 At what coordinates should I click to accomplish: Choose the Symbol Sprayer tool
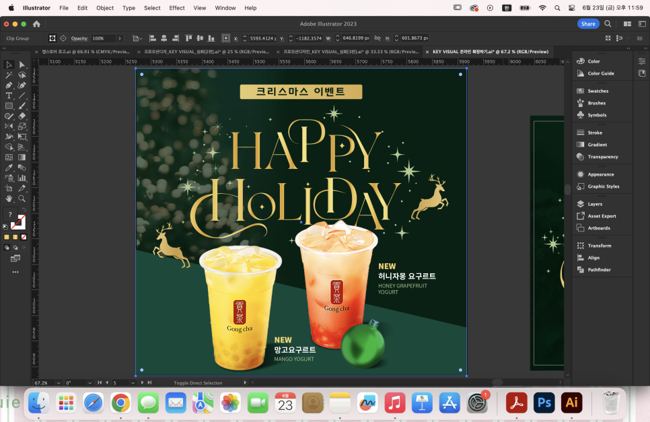point(9,178)
